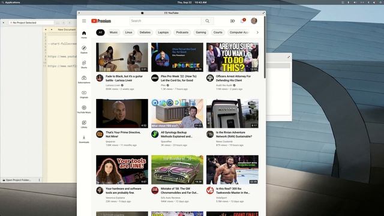Viewport: 384px width, 216px height.
Task: Click the YouTube Premium logo
Action: (x=101, y=21)
